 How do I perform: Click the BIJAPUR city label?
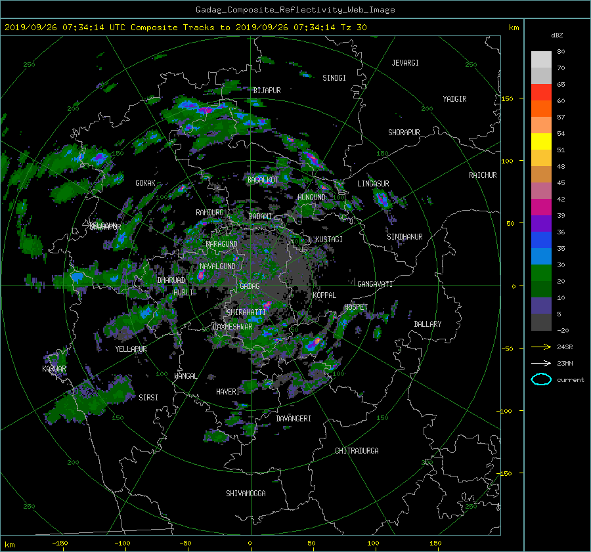coord(267,91)
